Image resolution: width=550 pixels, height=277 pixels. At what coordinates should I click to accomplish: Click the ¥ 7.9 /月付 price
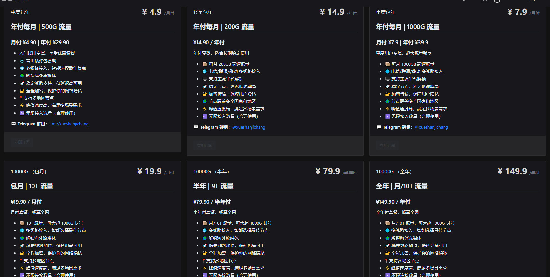click(x=524, y=12)
